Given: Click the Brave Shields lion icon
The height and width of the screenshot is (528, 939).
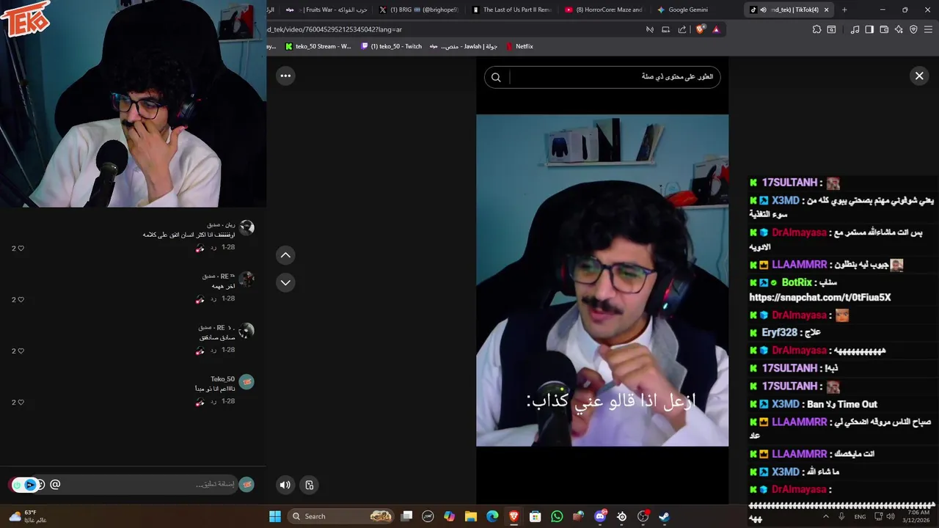Looking at the screenshot, I should click(x=700, y=29).
